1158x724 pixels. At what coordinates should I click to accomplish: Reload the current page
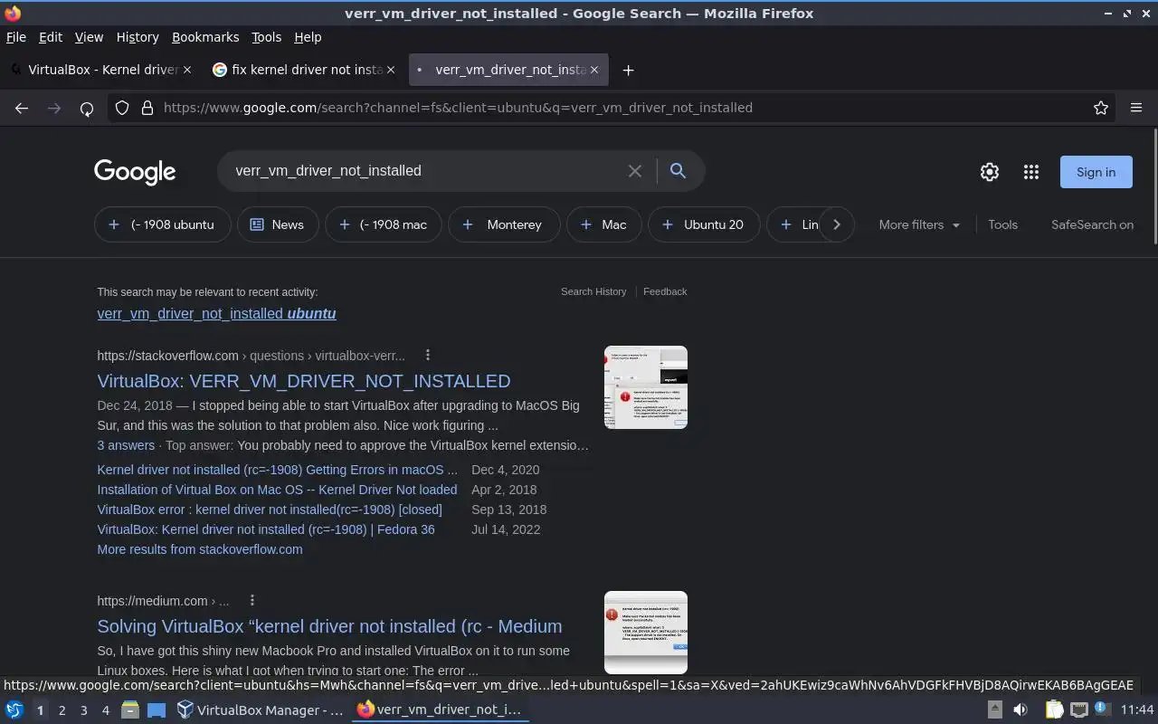[87, 108]
